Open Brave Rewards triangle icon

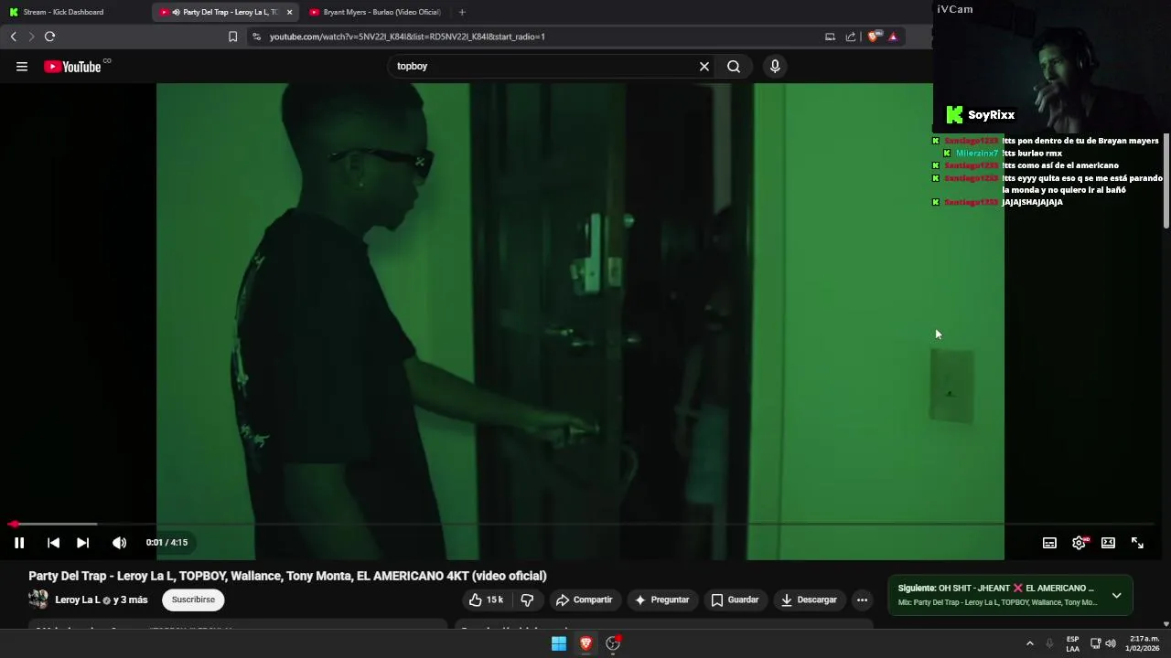click(893, 37)
